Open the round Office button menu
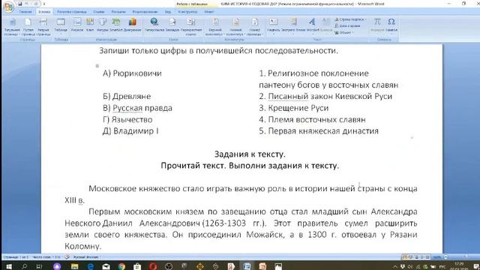The width and height of the screenshot is (480, 270). tap(8, 7)
